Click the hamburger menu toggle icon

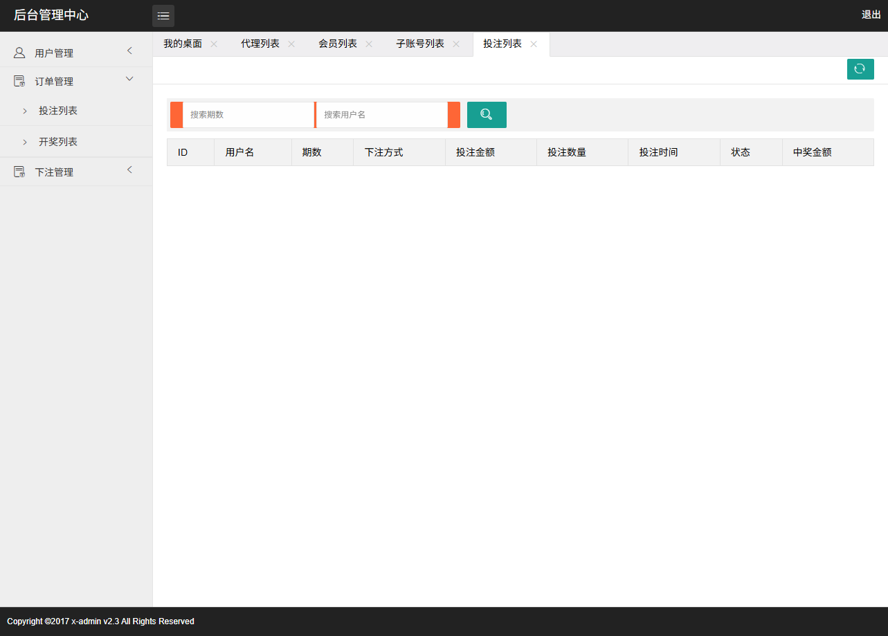tap(163, 16)
